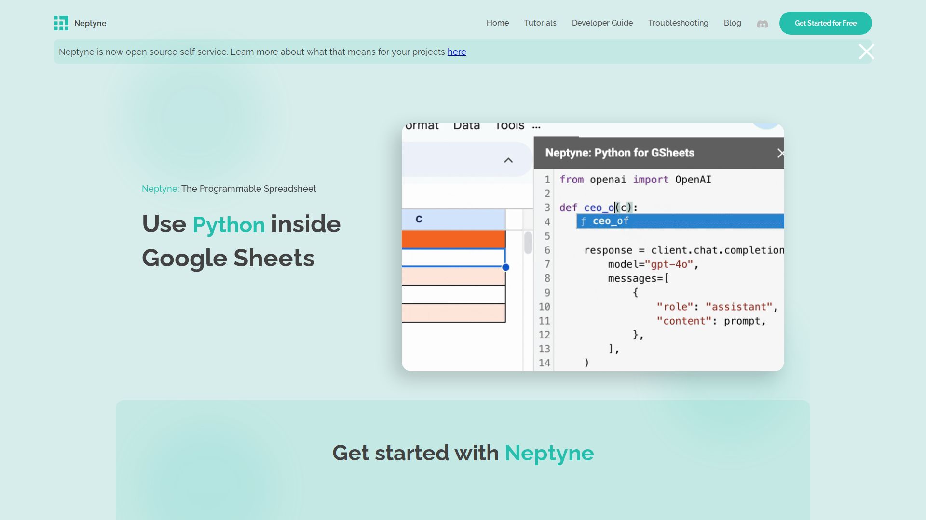Screen dimensions: 926x520
Task: Click the blue cell selection fill handle
Action: click(x=505, y=267)
